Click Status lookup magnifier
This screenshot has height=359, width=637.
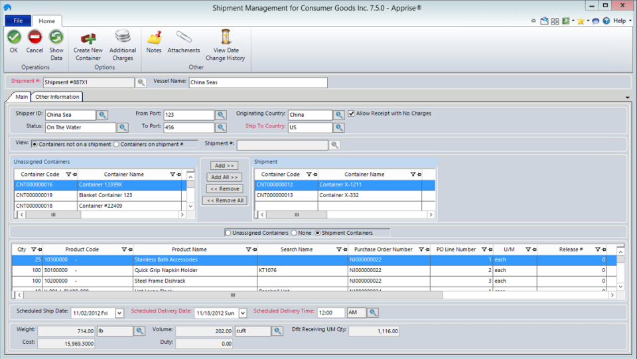122,127
